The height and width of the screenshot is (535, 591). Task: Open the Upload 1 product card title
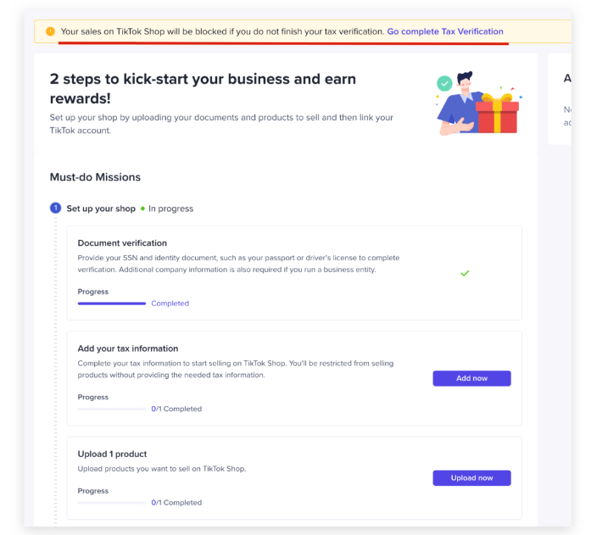click(x=112, y=454)
